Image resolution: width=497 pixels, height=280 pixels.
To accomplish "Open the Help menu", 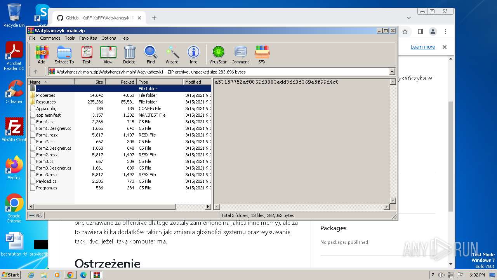I will coord(124,38).
